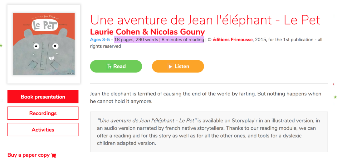Click the Buy a paper copy link
The image size is (337, 161).
coord(29,155)
